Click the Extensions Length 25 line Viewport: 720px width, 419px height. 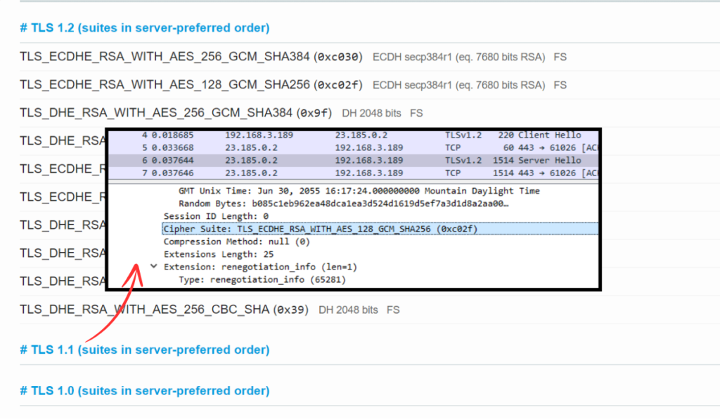[243, 253]
